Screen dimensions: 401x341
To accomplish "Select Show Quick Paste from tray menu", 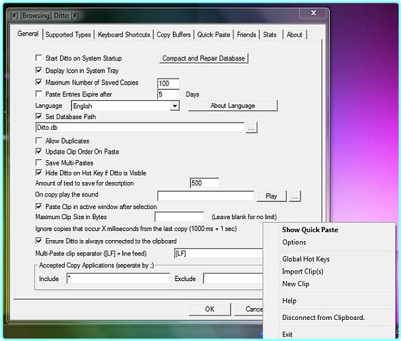I will coord(329,230).
